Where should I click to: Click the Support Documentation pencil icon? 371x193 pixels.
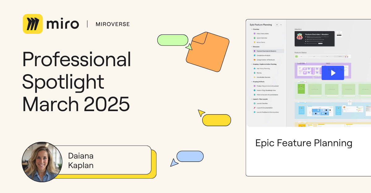[254, 108]
